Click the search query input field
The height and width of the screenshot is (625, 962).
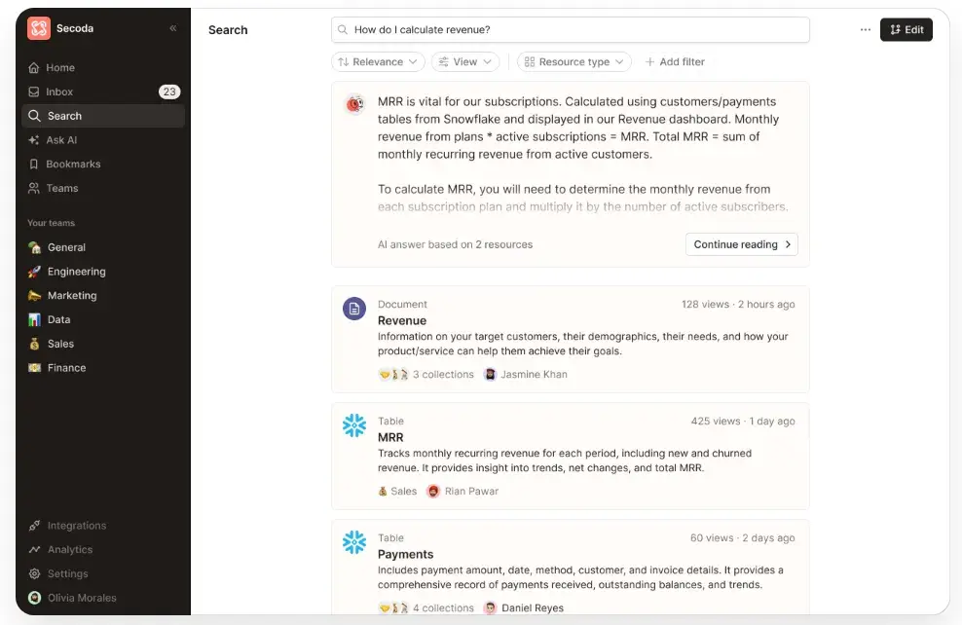[574, 30]
